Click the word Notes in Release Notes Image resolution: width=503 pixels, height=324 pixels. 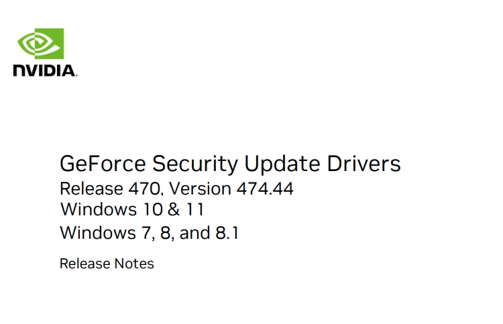(x=134, y=264)
